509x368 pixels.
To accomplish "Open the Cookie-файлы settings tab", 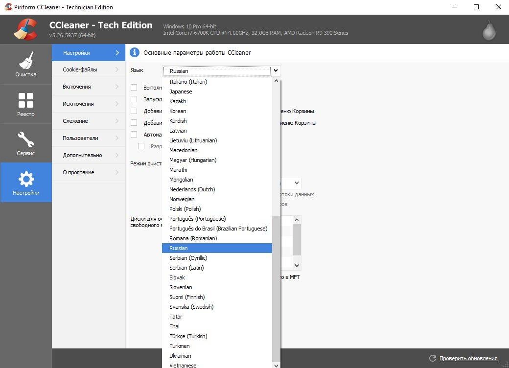I will pos(89,69).
